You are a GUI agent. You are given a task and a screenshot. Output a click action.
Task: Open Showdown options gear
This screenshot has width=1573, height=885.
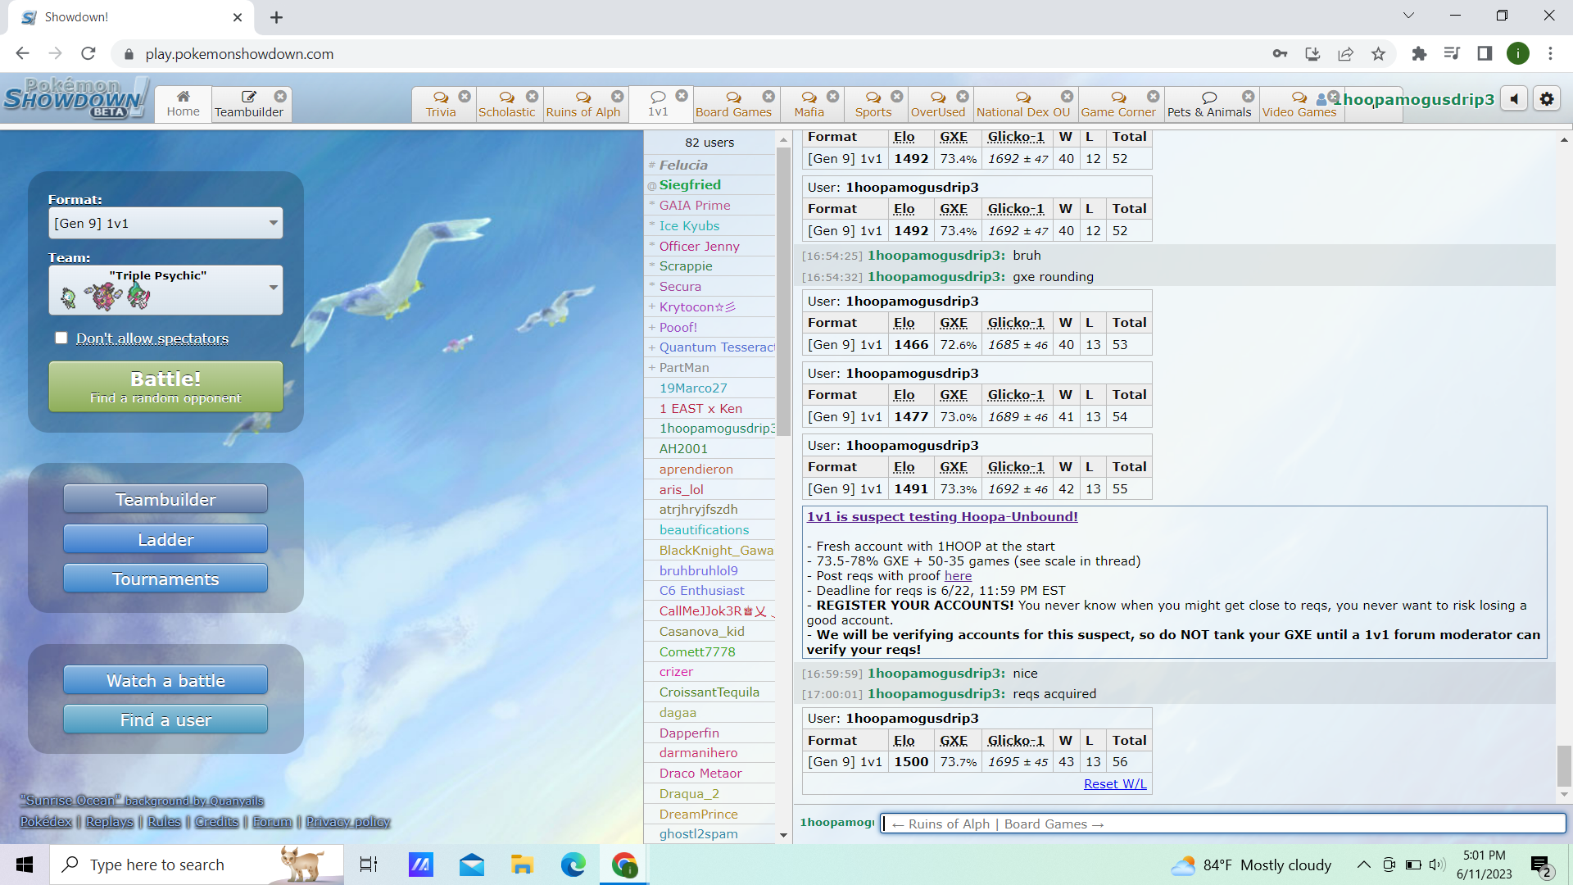pyautogui.click(x=1547, y=99)
